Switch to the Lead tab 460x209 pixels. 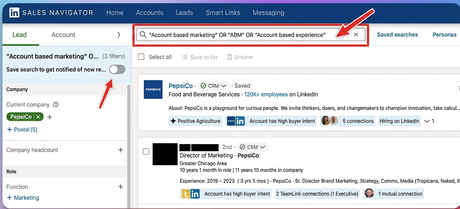point(19,35)
